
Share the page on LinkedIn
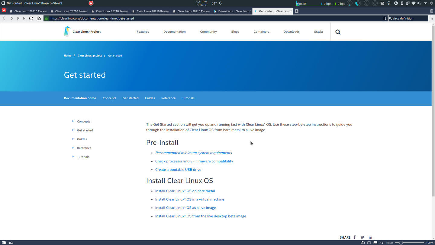tap(370, 237)
